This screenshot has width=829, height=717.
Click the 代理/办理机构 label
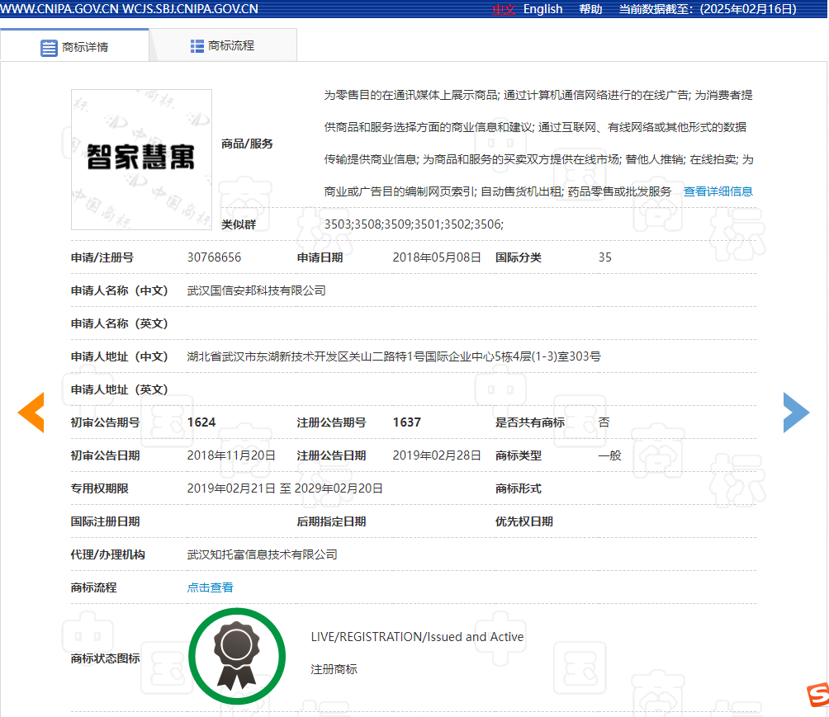point(108,554)
